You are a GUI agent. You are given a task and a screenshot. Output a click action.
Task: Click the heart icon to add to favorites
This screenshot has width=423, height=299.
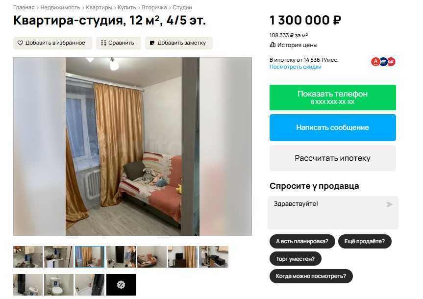pyautogui.click(x=20, y=43)
